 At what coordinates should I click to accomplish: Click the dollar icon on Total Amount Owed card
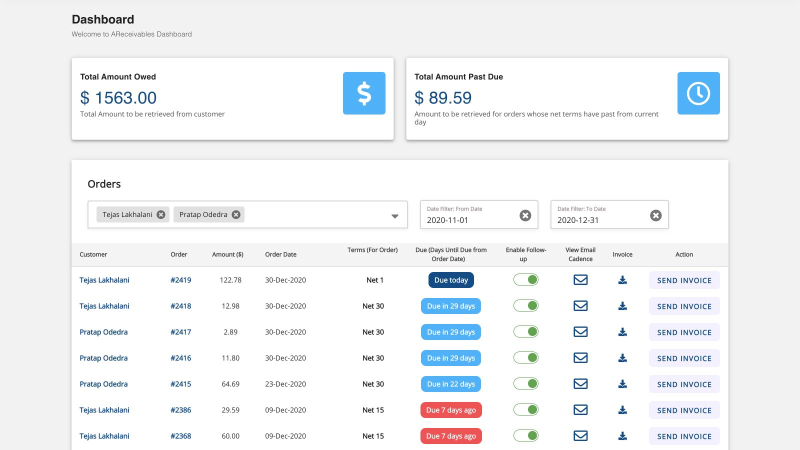tap(364, 93)
